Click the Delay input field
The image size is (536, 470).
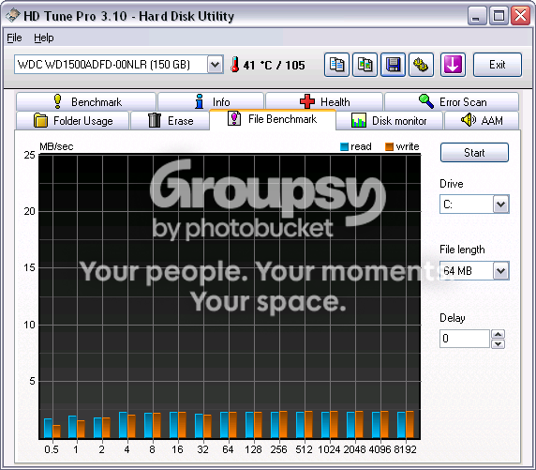[x=465, y=339]
